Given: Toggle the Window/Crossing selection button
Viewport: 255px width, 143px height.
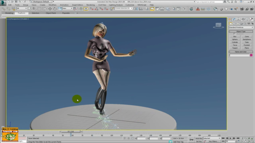Looking at the screenshot, I should (44, 9).
